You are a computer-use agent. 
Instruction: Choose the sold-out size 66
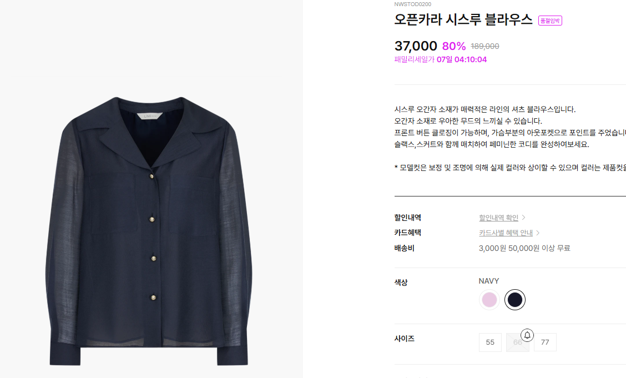pyautogui.click(x=517, y=342)
